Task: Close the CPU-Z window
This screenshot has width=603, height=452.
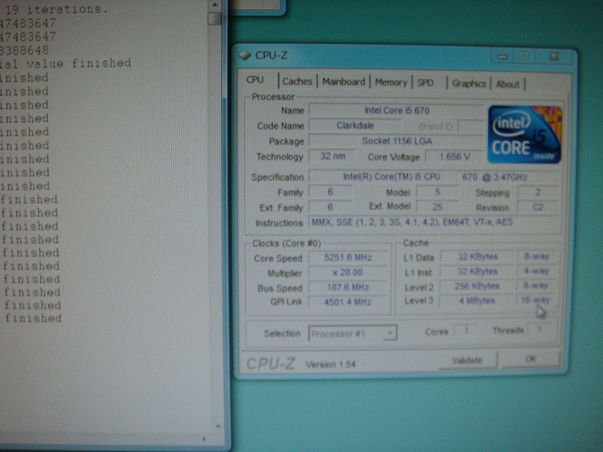Action: click(x=554, y=57)
